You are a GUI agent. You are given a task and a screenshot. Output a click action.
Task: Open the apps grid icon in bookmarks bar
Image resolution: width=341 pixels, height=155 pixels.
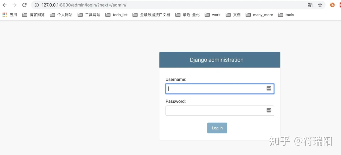[5, 15]
